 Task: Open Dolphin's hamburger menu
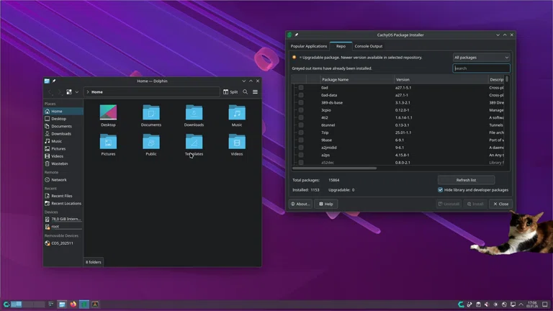tap(255, 91)
